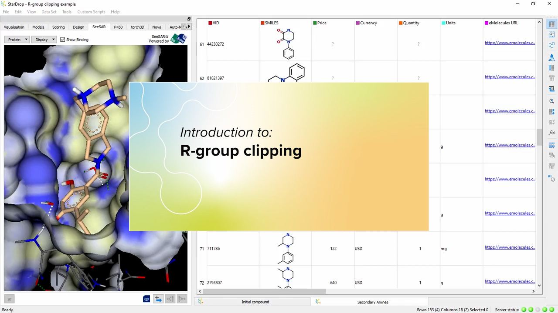
Task: Click the add-row arrow icon under the protein view
Action: (x=158, y=299)
